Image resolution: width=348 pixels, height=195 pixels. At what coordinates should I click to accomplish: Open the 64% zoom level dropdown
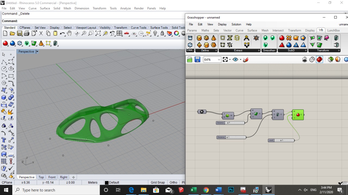pos(219,60)
